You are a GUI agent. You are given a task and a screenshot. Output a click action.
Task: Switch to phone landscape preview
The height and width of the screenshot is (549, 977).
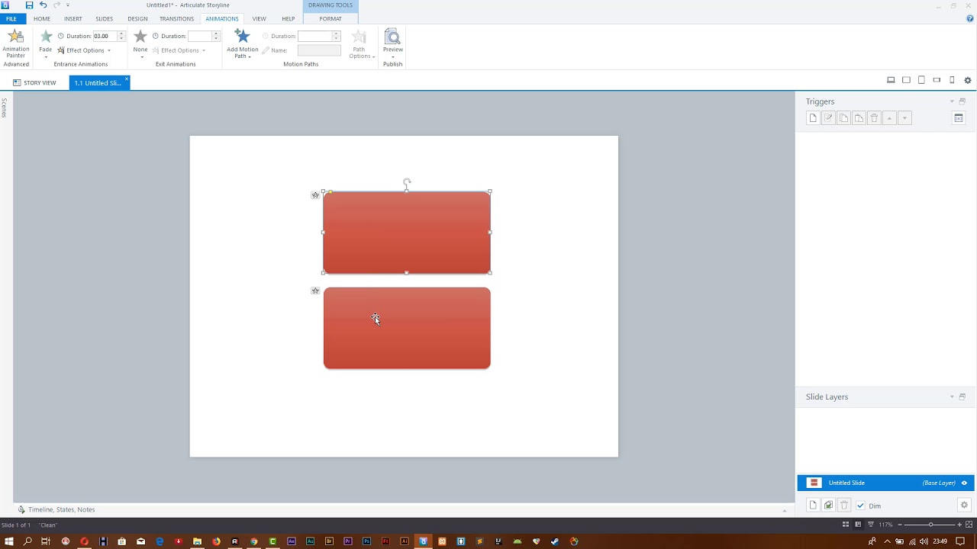pos(937,80)
